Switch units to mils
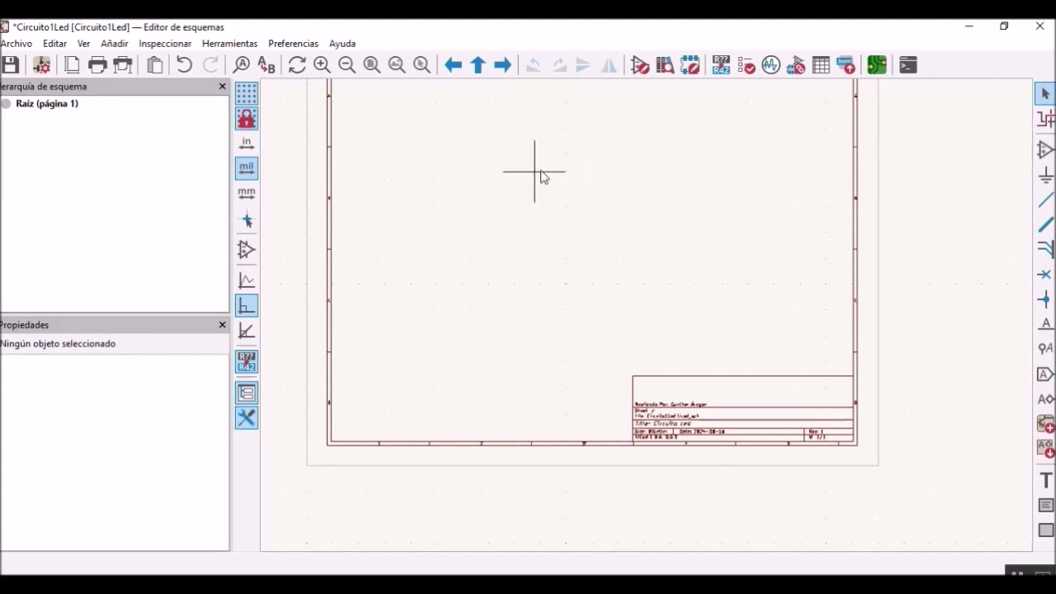1056x594 pixels. point(247,168)
